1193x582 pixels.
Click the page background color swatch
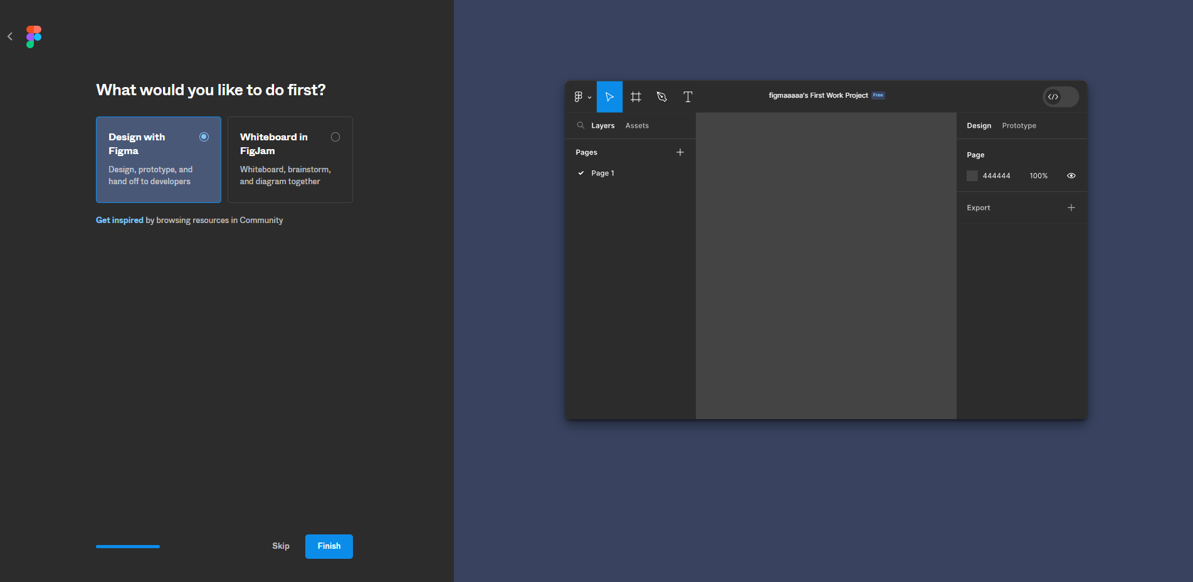click(972, 176)
